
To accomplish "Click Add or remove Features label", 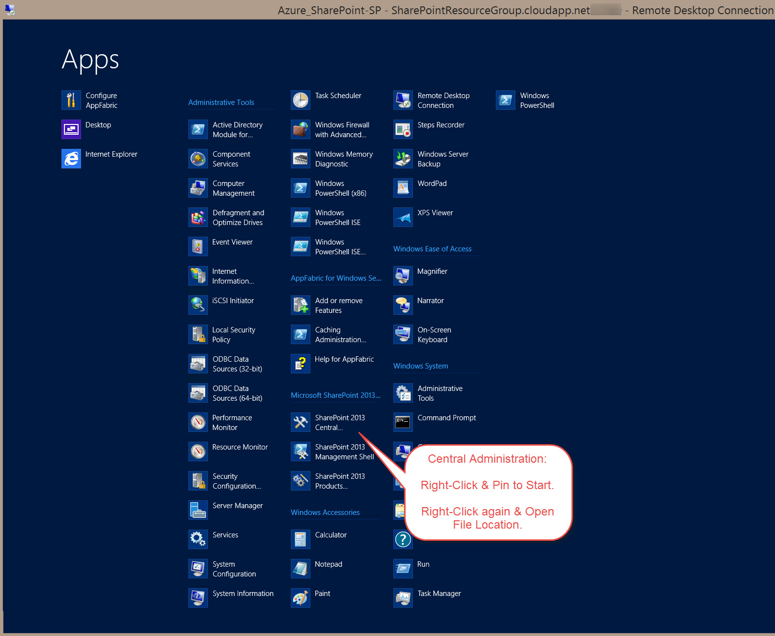I will [x=339, y=306].
